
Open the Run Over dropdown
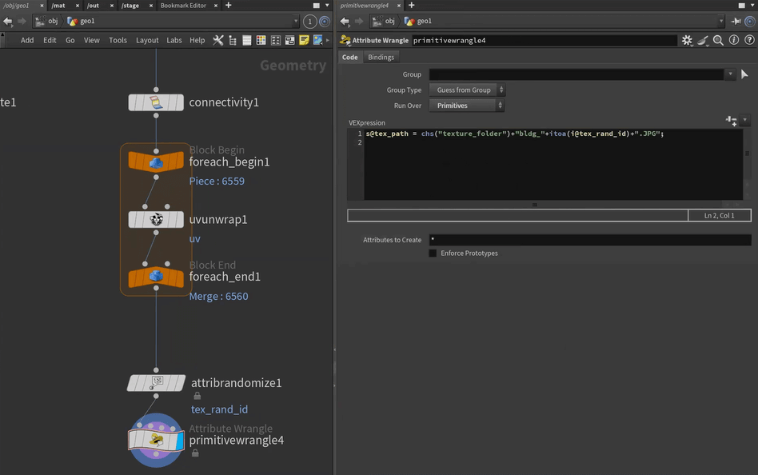click(467, 106)
